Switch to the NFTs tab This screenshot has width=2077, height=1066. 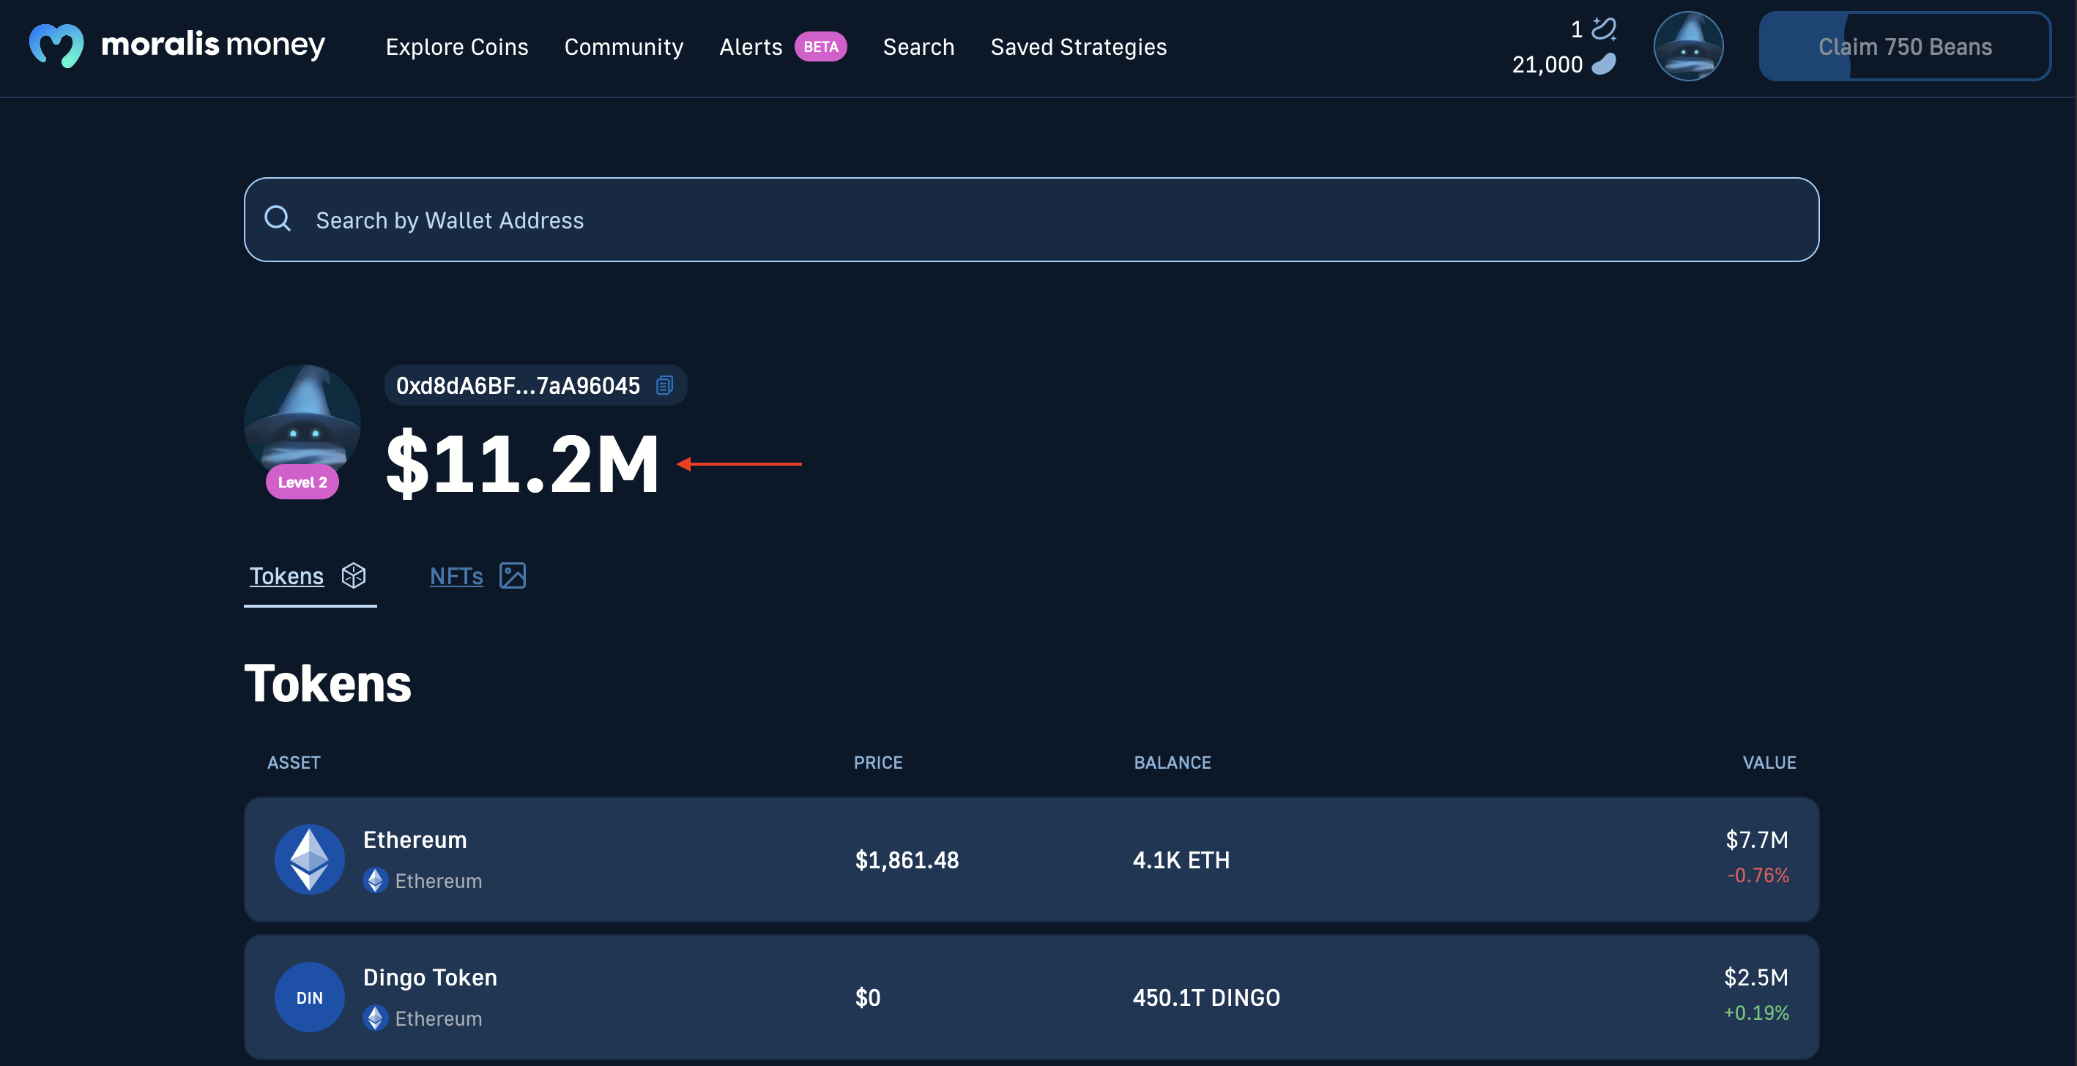456,575
